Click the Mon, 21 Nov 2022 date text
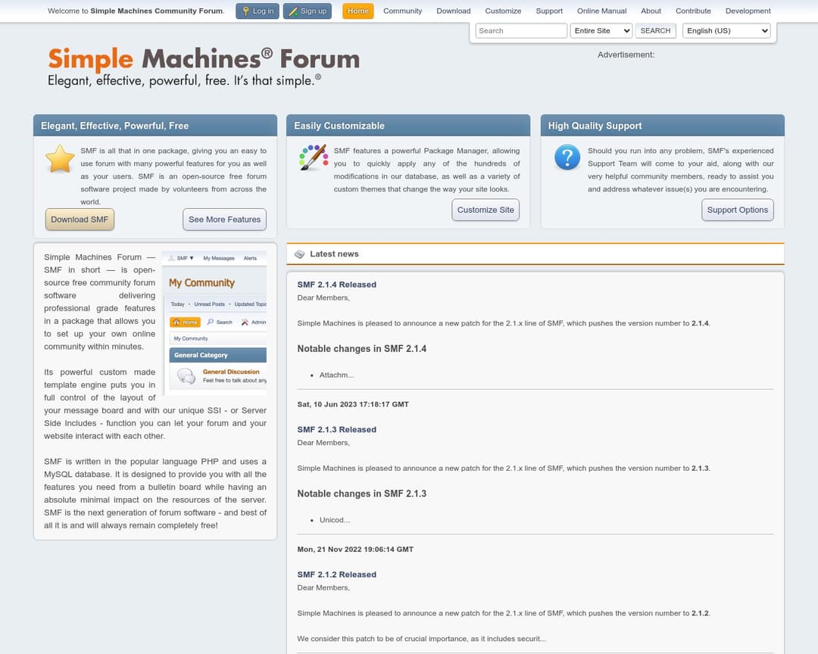The image size is (818, 654). (355, 550)
